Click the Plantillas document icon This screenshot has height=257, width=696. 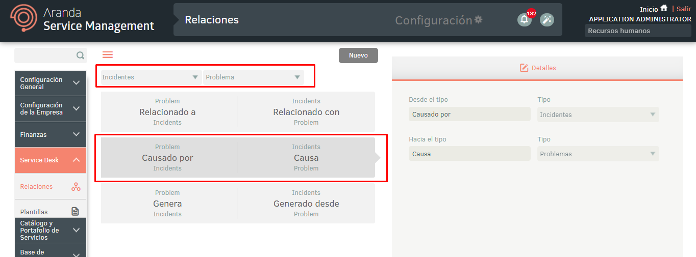76,212
